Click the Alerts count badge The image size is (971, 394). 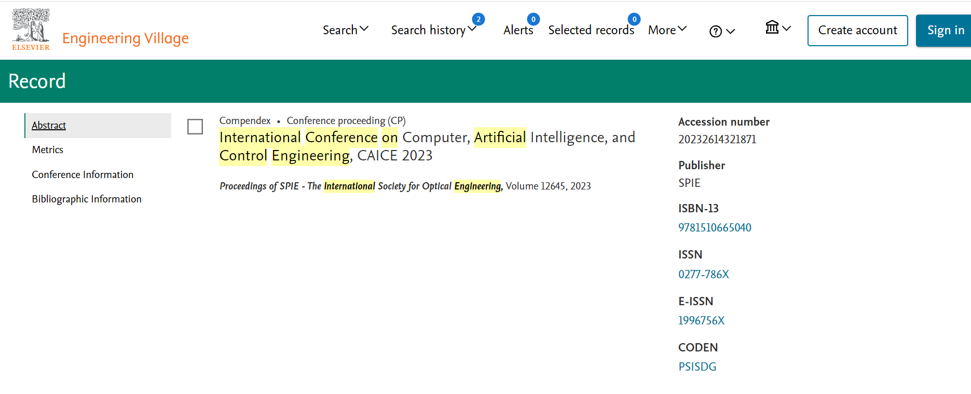pyautogui.click(x=533, y=19)
